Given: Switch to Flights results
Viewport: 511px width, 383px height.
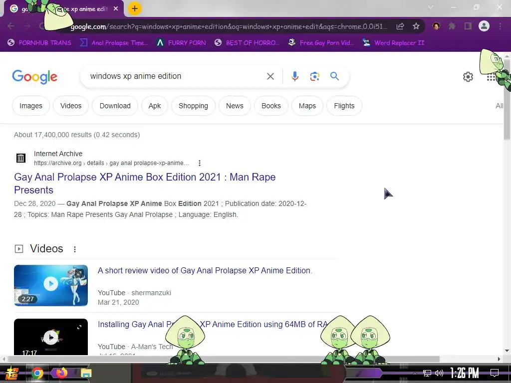Looking at the screenshot, I should click(344, 106).
